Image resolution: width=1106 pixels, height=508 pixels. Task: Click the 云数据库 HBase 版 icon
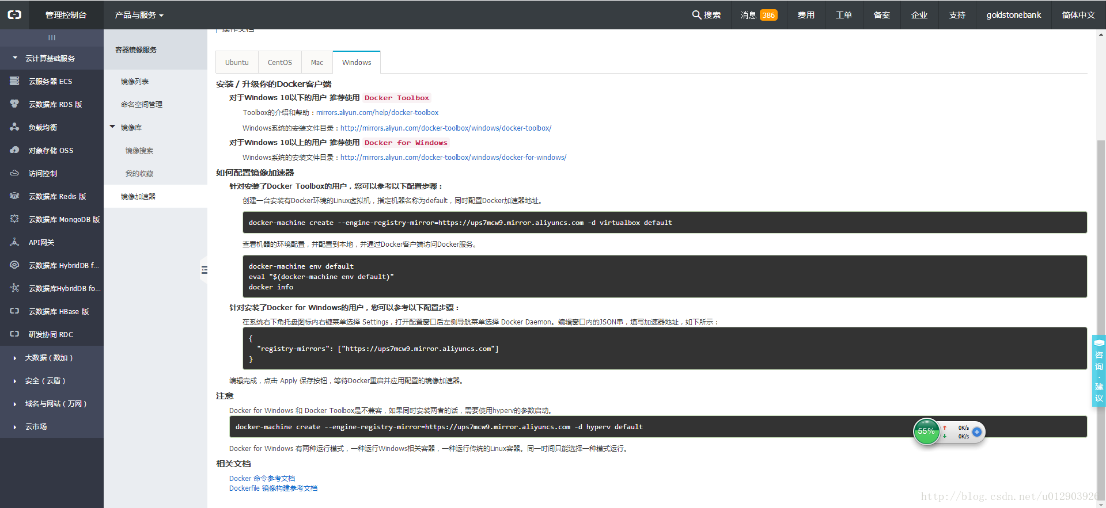click(x=14, y=311)
